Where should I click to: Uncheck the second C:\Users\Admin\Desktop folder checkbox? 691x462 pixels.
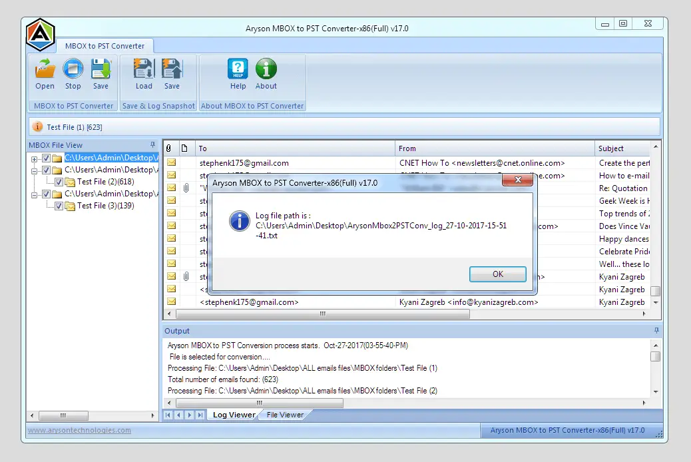[x=47, y=170]
